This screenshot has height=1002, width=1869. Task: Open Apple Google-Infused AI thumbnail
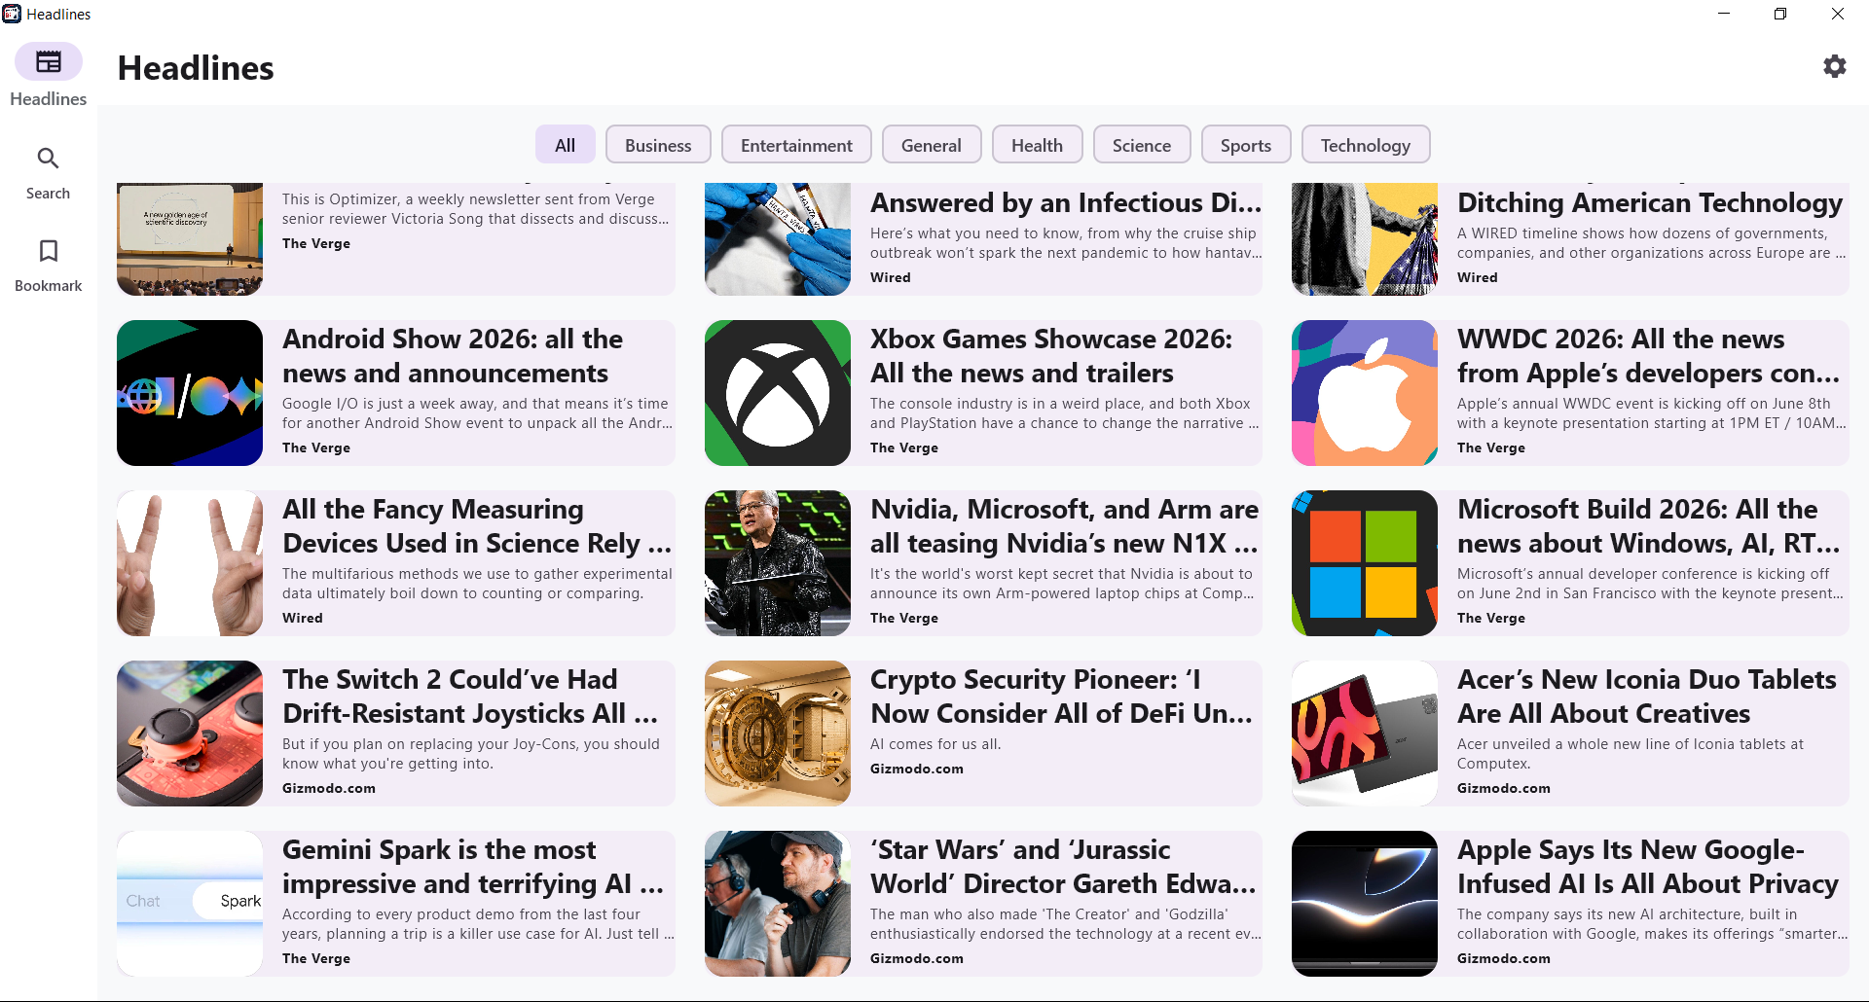tap(1365, 904)
